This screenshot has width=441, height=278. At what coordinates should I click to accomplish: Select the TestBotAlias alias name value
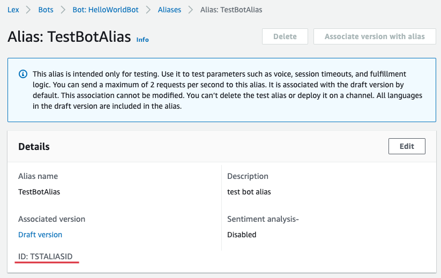(x=39, y=192)
